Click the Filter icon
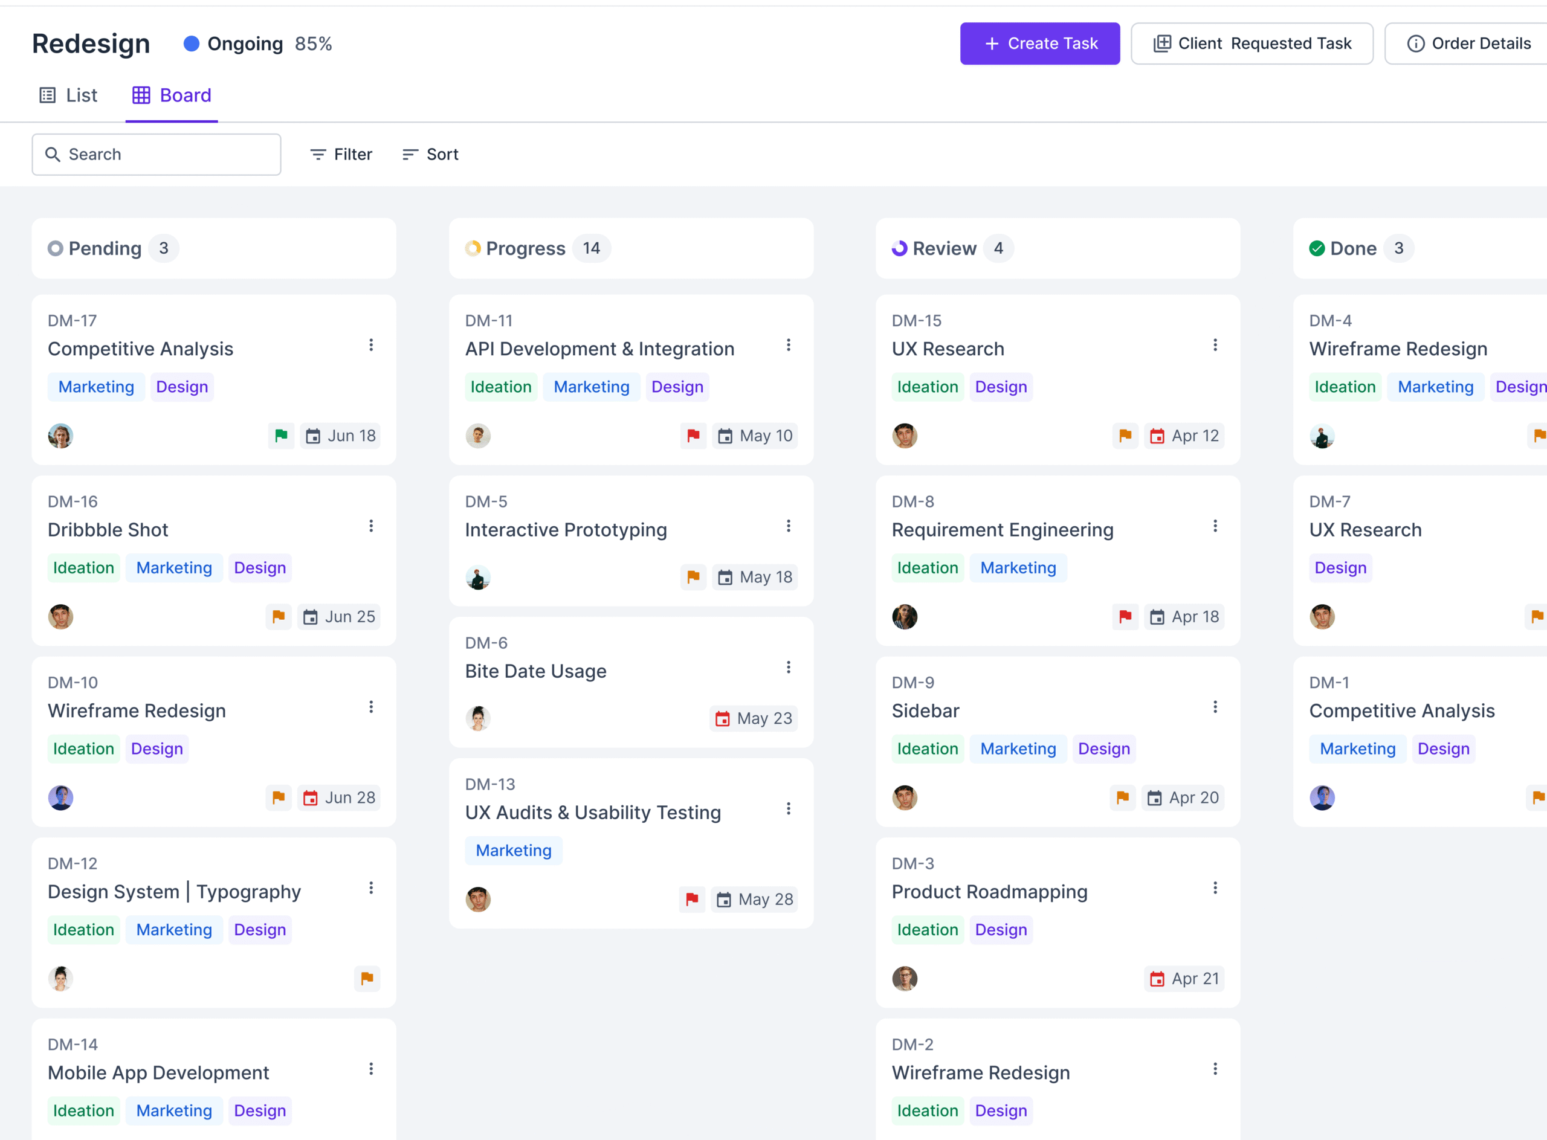This screenshot has height=1140, width=1547. (x=318, y=154)
